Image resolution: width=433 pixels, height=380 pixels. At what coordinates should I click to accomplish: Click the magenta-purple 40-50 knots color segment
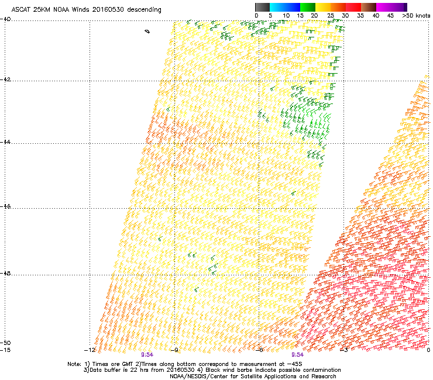coord(391,7)
